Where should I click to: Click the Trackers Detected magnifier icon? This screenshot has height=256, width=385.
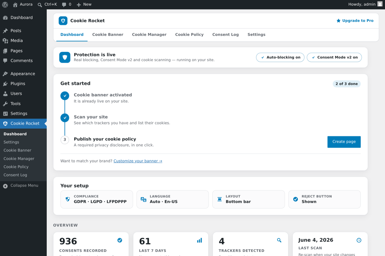coord(279,240)
